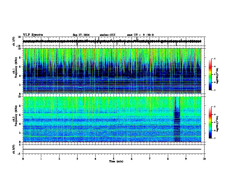Click the "station=OUI" header label

[107, 35]
